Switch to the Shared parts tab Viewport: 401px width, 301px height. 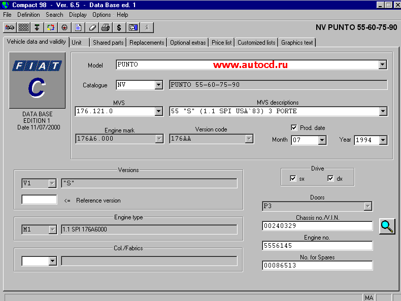click(108, 43)
